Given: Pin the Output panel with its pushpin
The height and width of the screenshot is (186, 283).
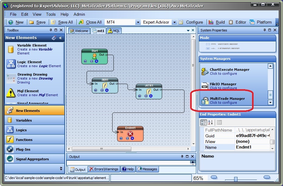Looking at the screenshot, I should (182, 156).
